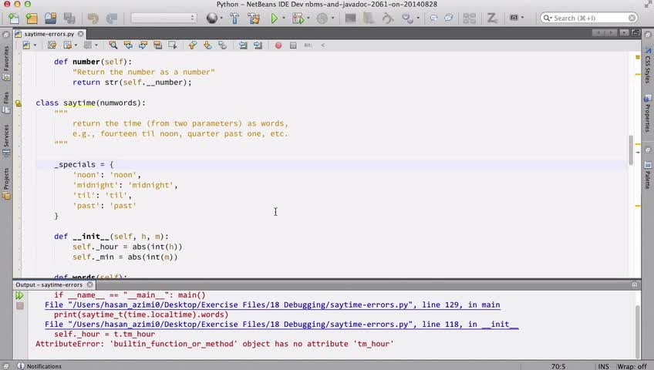The width and height of the screenshot is (654, 370).
Task: Show opened documents list dropdown arrow
Action: pos(624,33)
